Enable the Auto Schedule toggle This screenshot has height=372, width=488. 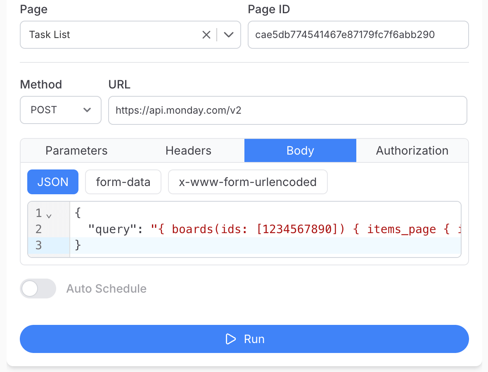click(x=38, y=289)
